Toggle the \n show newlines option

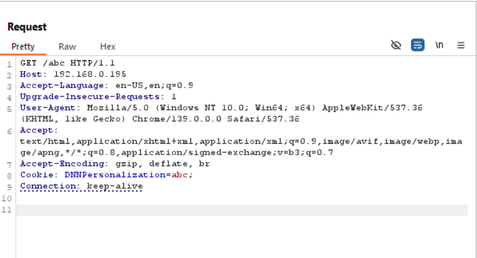(439, 45)
